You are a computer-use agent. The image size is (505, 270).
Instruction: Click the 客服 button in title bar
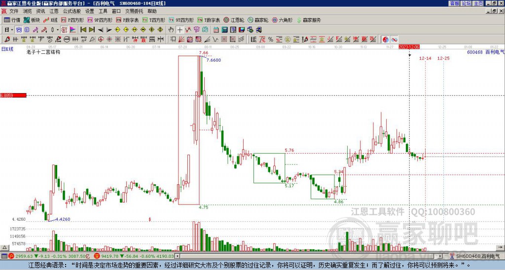tap(454, 3)
